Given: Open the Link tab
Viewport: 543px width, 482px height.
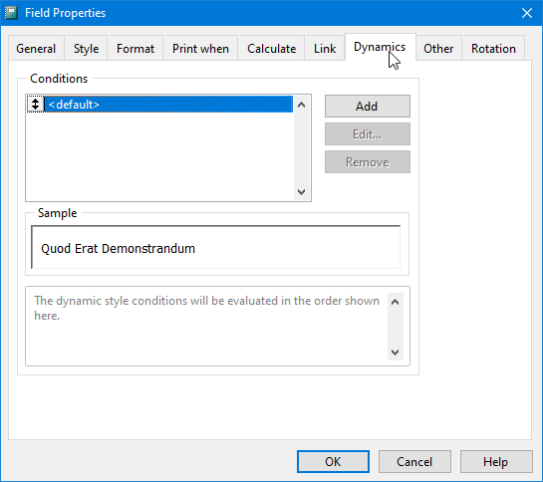Looking at the screenshot, I should click(325, 49).
